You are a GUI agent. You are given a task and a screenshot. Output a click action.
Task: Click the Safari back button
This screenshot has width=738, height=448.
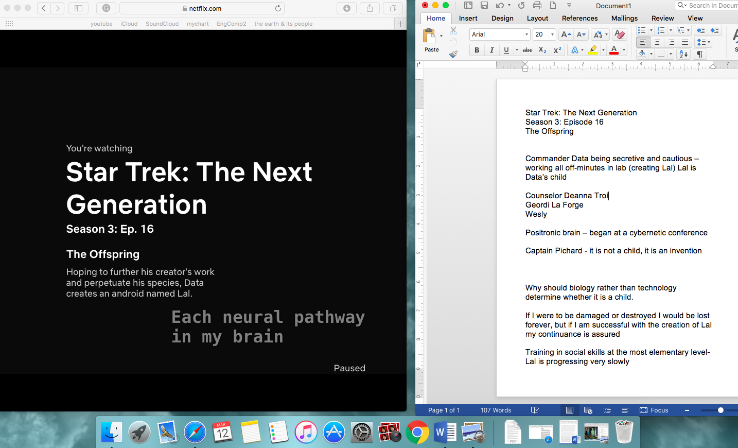click(44, 8)
